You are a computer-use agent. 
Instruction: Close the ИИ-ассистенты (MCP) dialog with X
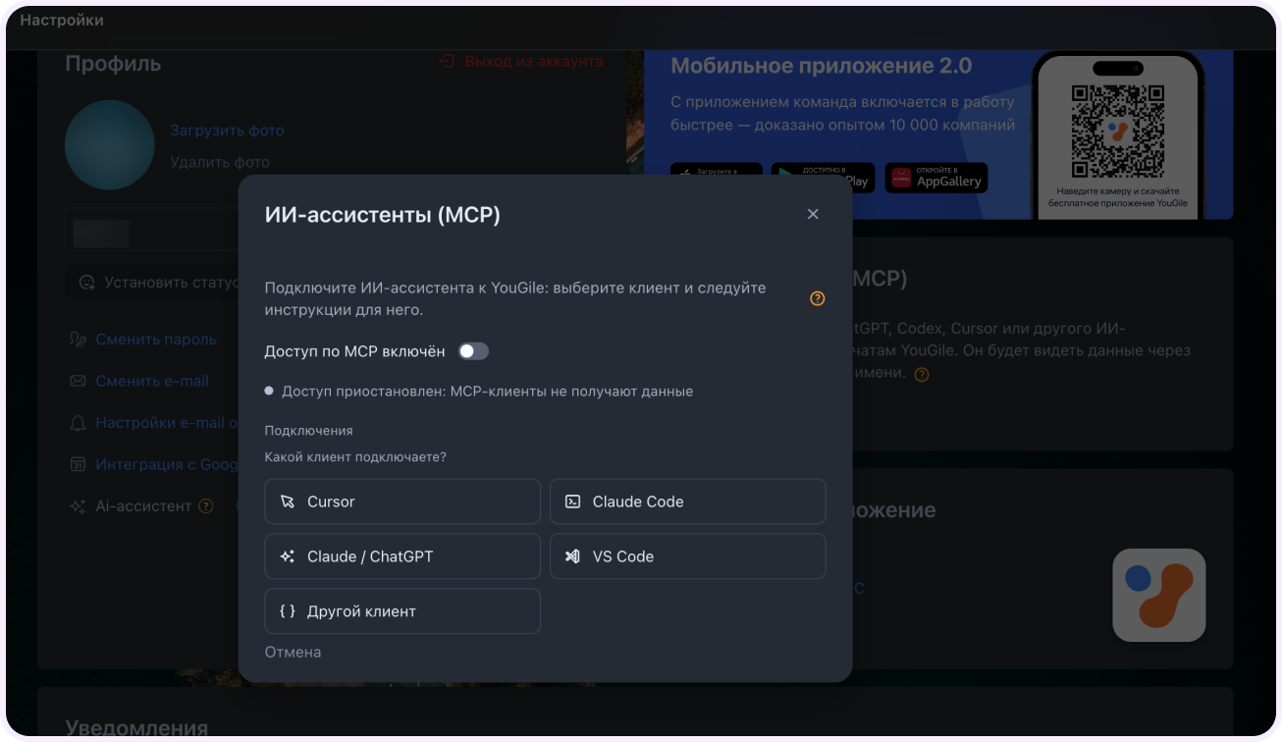[x=813, y=214]
